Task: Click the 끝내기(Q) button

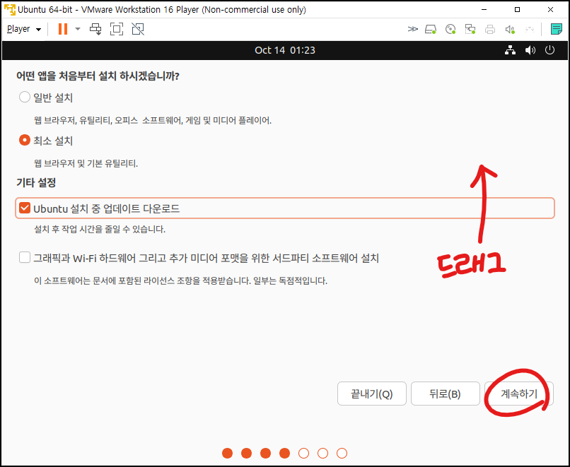Action: pos(371,394)
